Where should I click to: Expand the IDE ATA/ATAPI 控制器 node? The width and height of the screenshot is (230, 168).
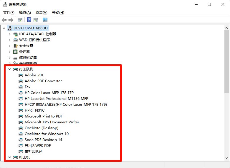pos(9,34)
